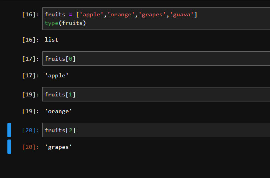Click the fruits list assignment line
The image size is (270, 178).
[120, 15]
